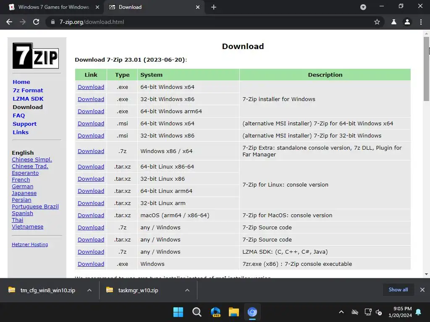Switch language to Portuguese Brazil

[x=35, y=206]
